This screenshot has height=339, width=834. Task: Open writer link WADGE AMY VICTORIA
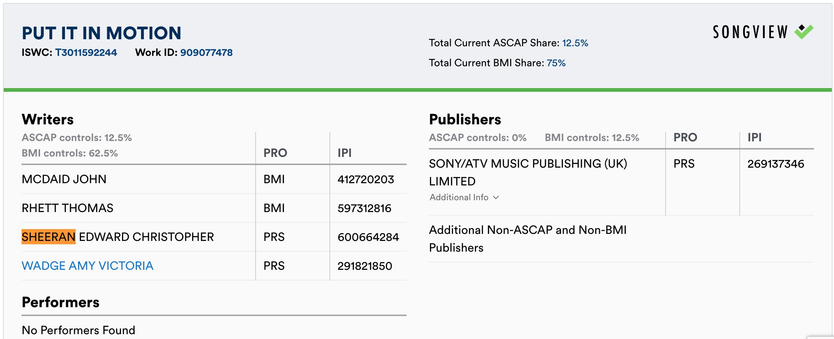pyautogui.click(x=88, y=266)
